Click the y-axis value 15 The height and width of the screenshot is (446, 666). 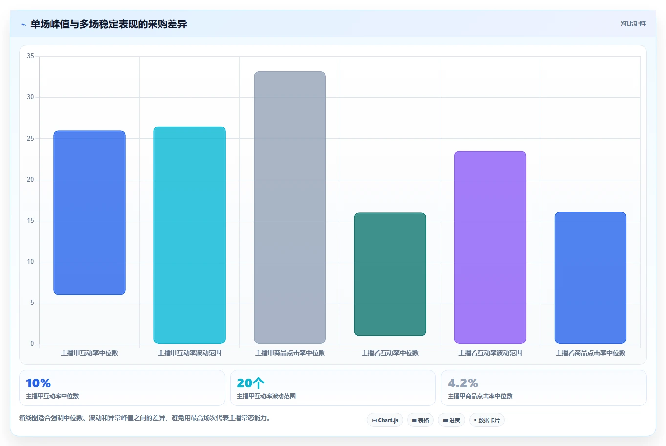click(30, 221)
